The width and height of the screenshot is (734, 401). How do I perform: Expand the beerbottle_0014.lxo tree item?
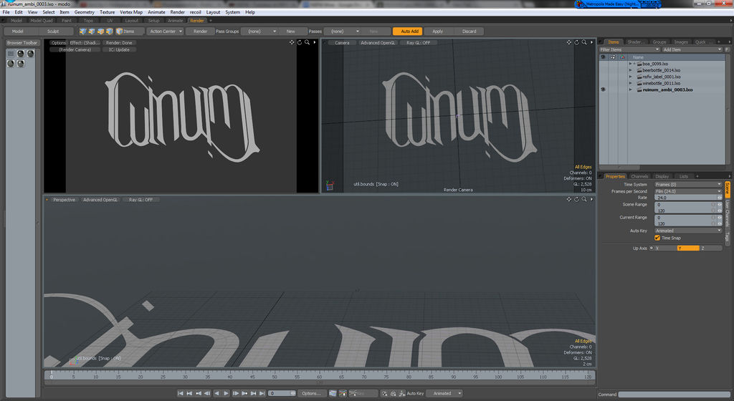(x=631, y=70)
